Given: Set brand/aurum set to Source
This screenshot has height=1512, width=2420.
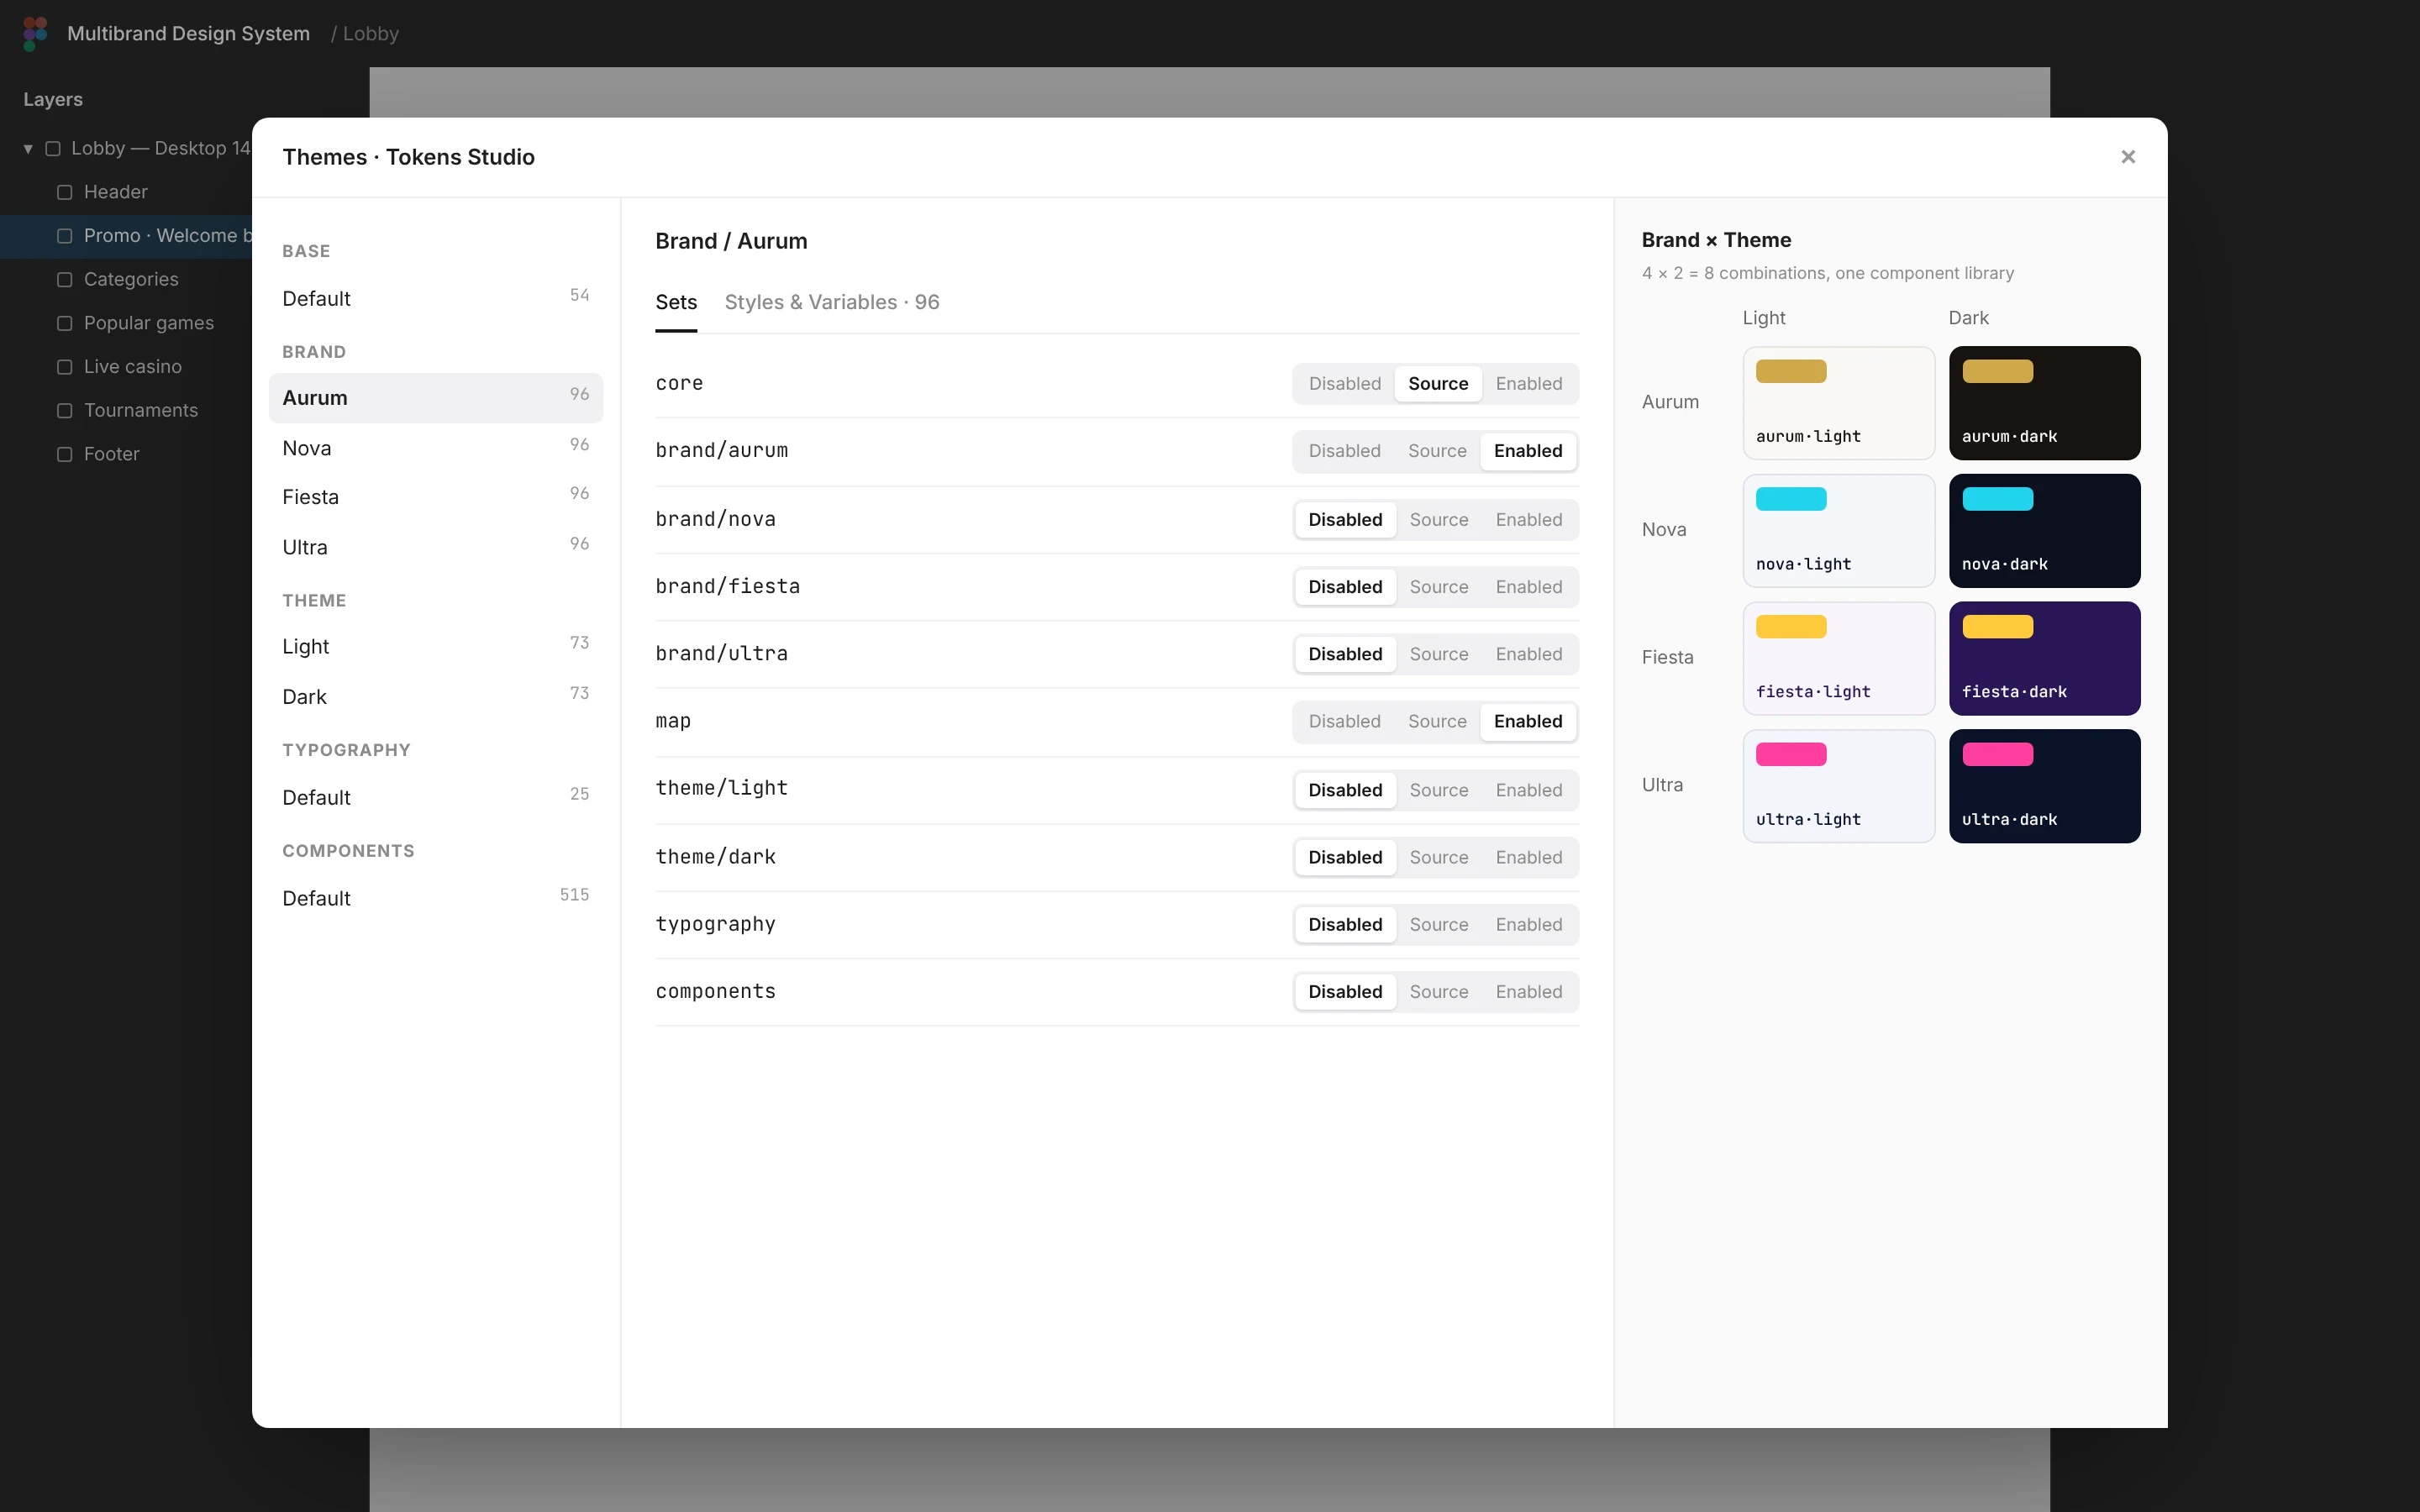Looking at the screenshot, I should click(x=1437, y=451).
